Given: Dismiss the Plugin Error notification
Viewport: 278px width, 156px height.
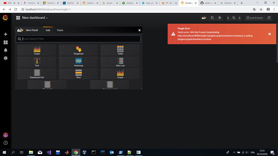Looking at the screenshot, I should click(x=270, y=34).
